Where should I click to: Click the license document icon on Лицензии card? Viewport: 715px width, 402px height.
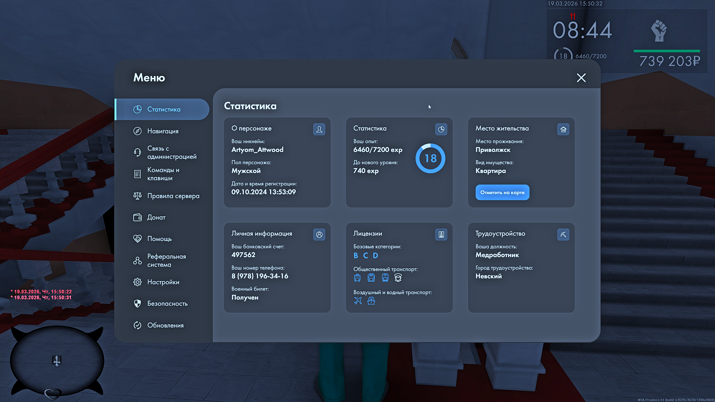tap(441, 234)
